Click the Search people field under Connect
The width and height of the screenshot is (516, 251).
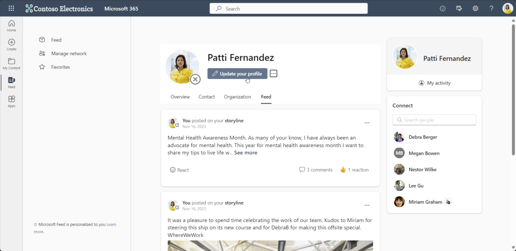coord(434,120)
